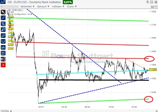Click the 'Aktive Konfiguration: none' text
158x112 pixels.
[20, 14]
